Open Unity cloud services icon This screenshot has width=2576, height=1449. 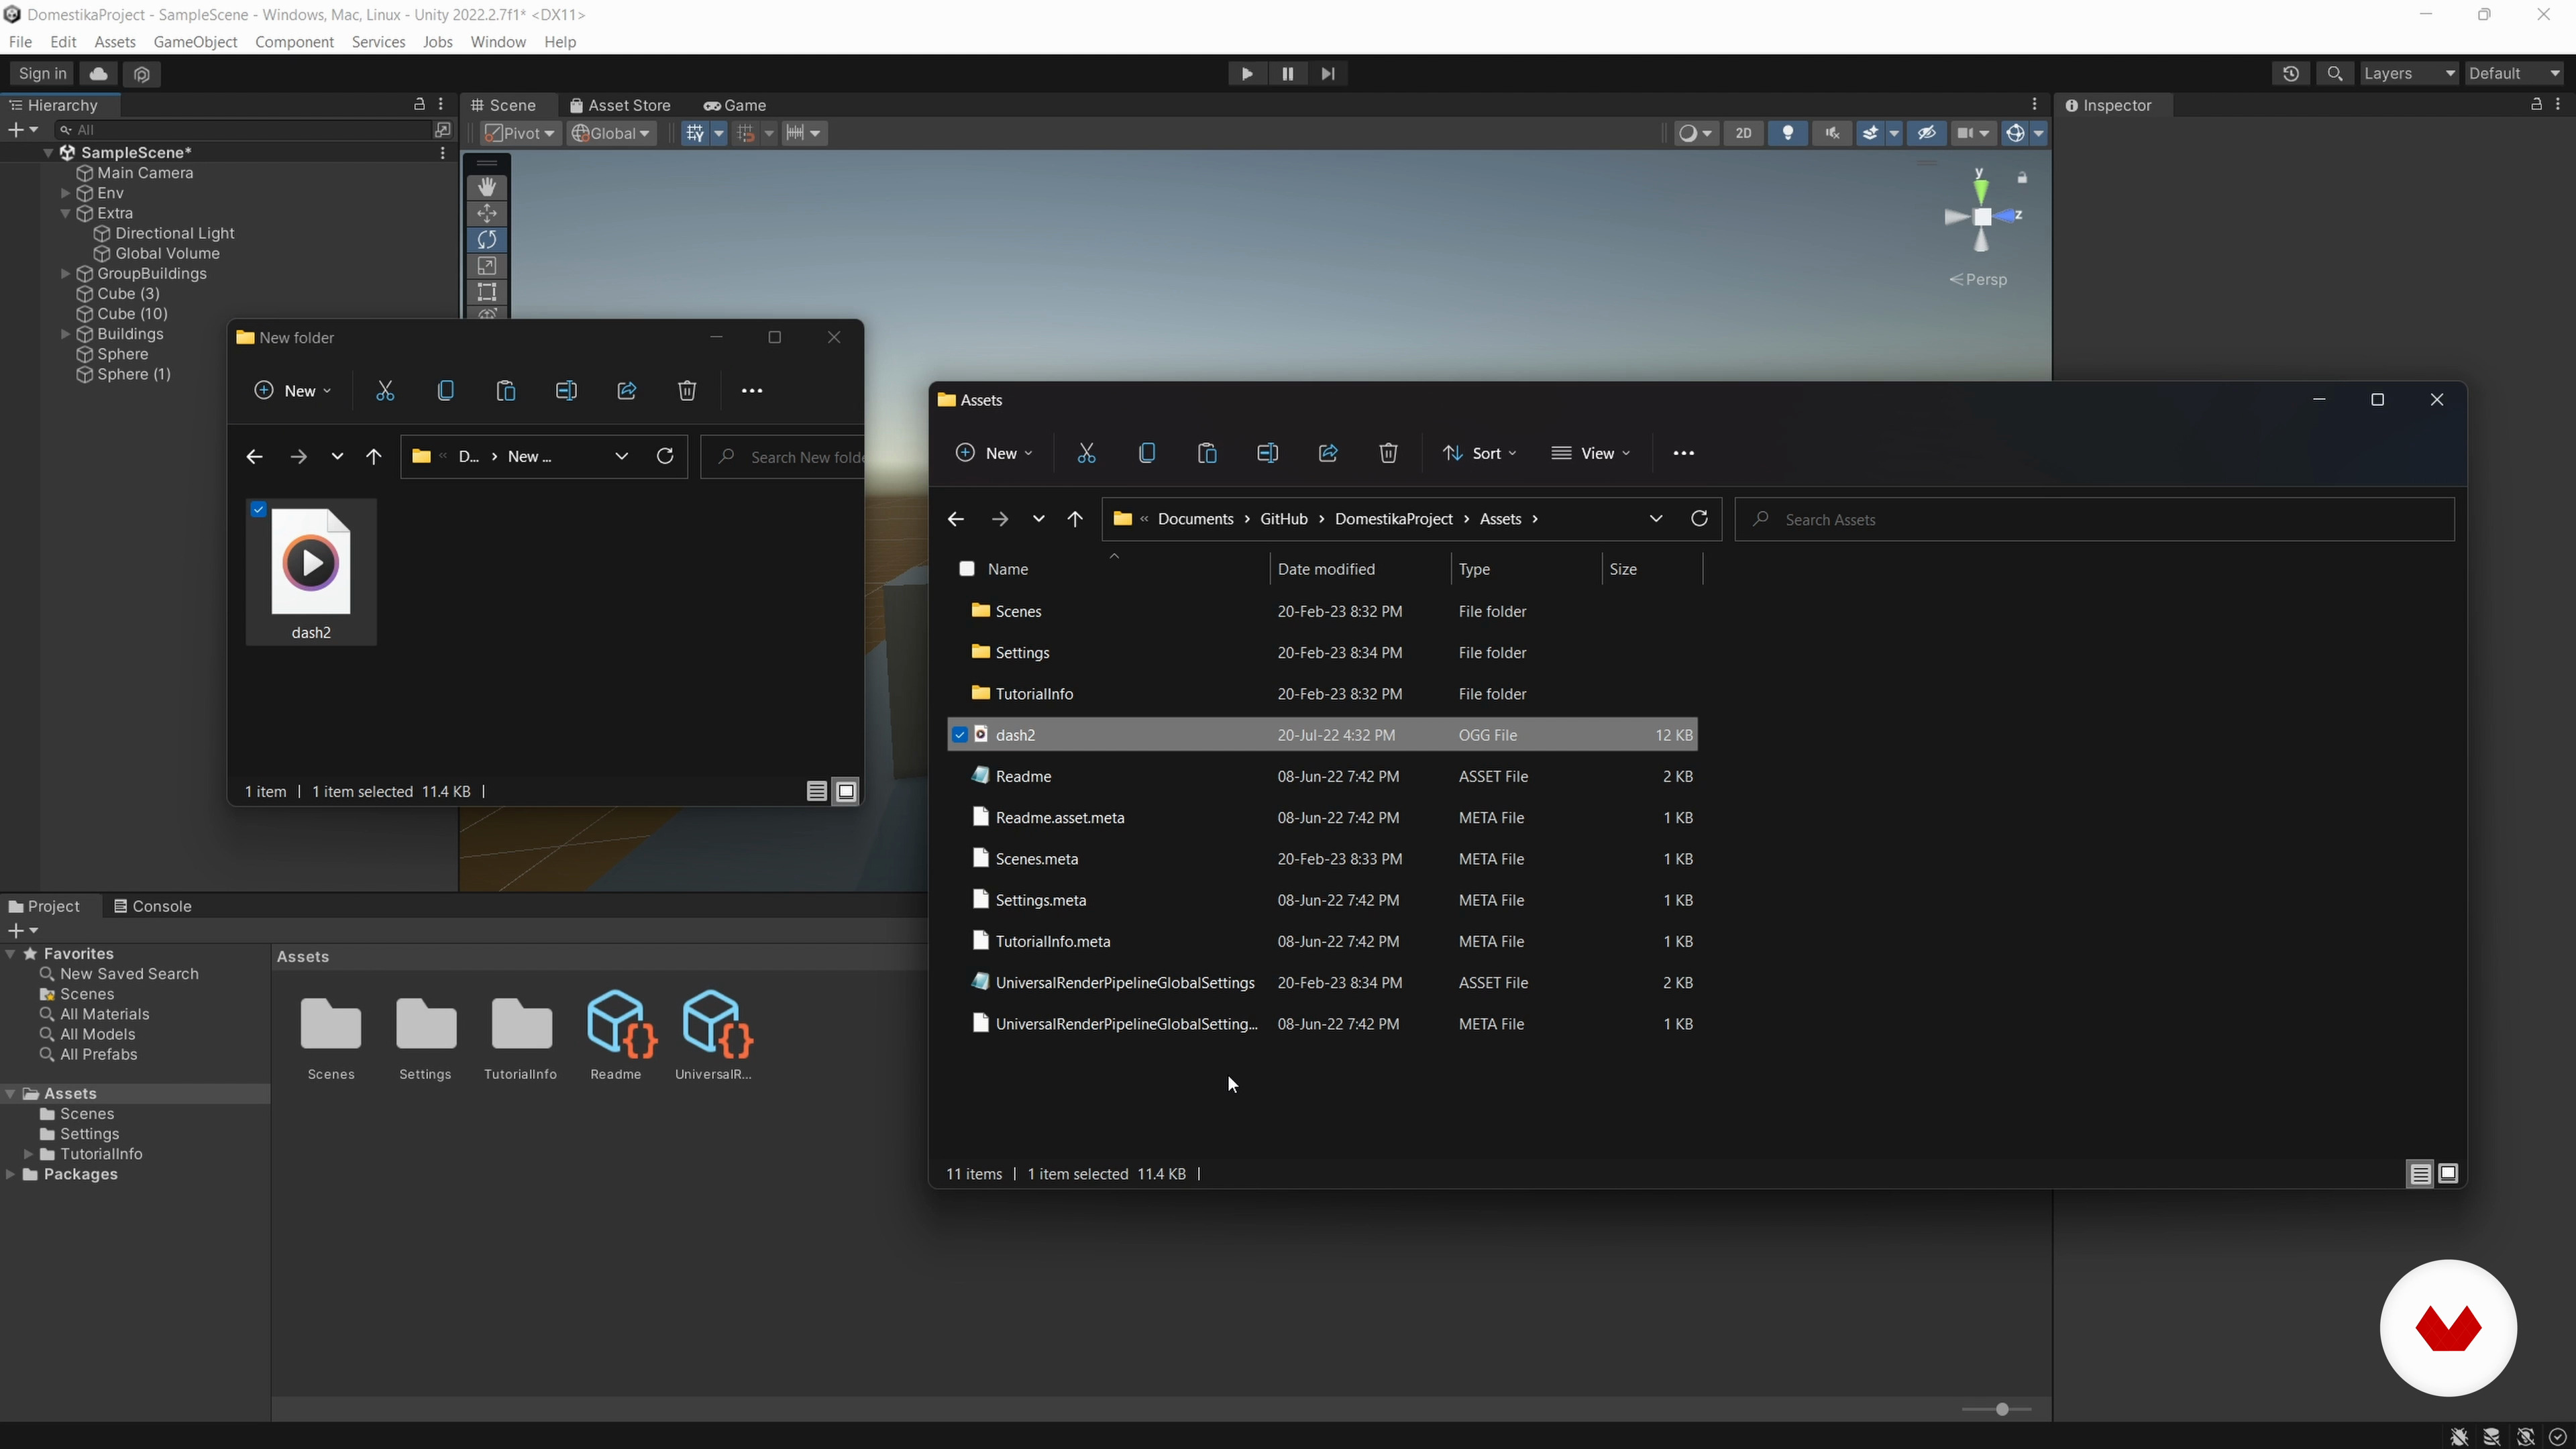tap(98, 73)
